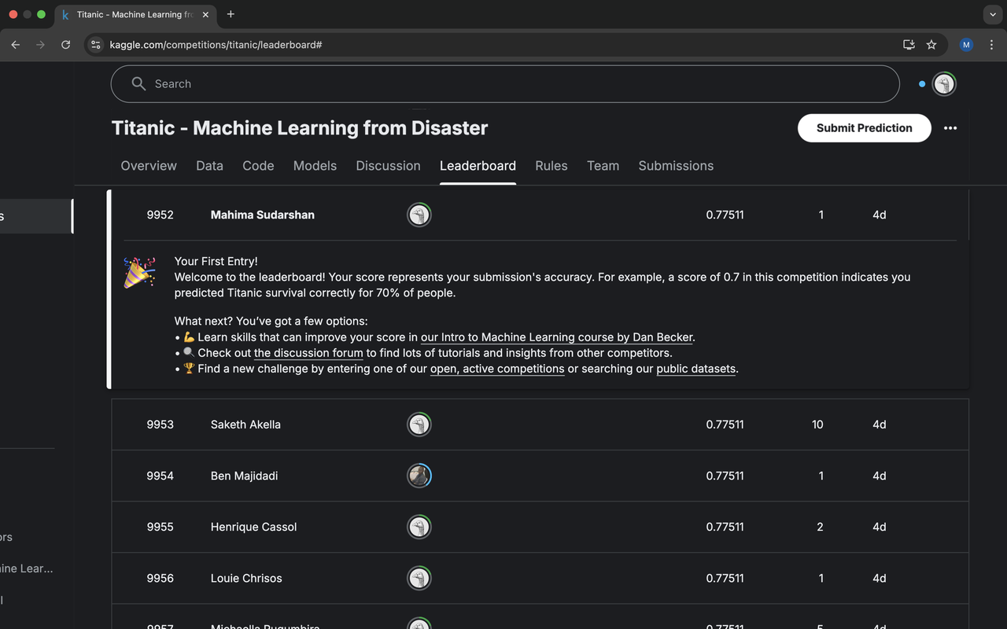This screenshot has width=1007, height=629.
Task: Expand the tab search dropdown arrow
Action: pos(993,14)
